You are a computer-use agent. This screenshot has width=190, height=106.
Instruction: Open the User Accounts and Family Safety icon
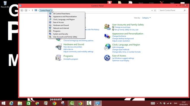coord(107,27)
